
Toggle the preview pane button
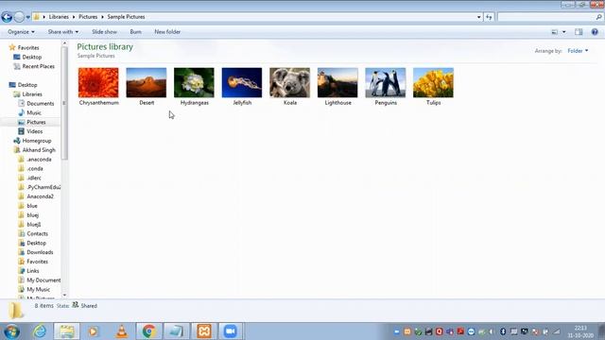click(579, 32)
